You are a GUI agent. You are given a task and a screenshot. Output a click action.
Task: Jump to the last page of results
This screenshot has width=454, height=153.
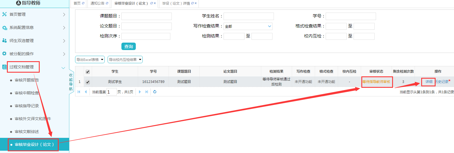pos(147,92)
